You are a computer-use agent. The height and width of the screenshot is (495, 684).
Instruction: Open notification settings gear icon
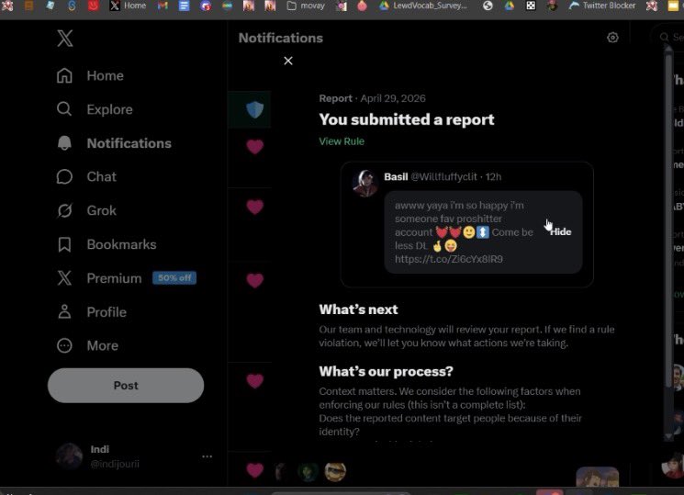point(612,38)
